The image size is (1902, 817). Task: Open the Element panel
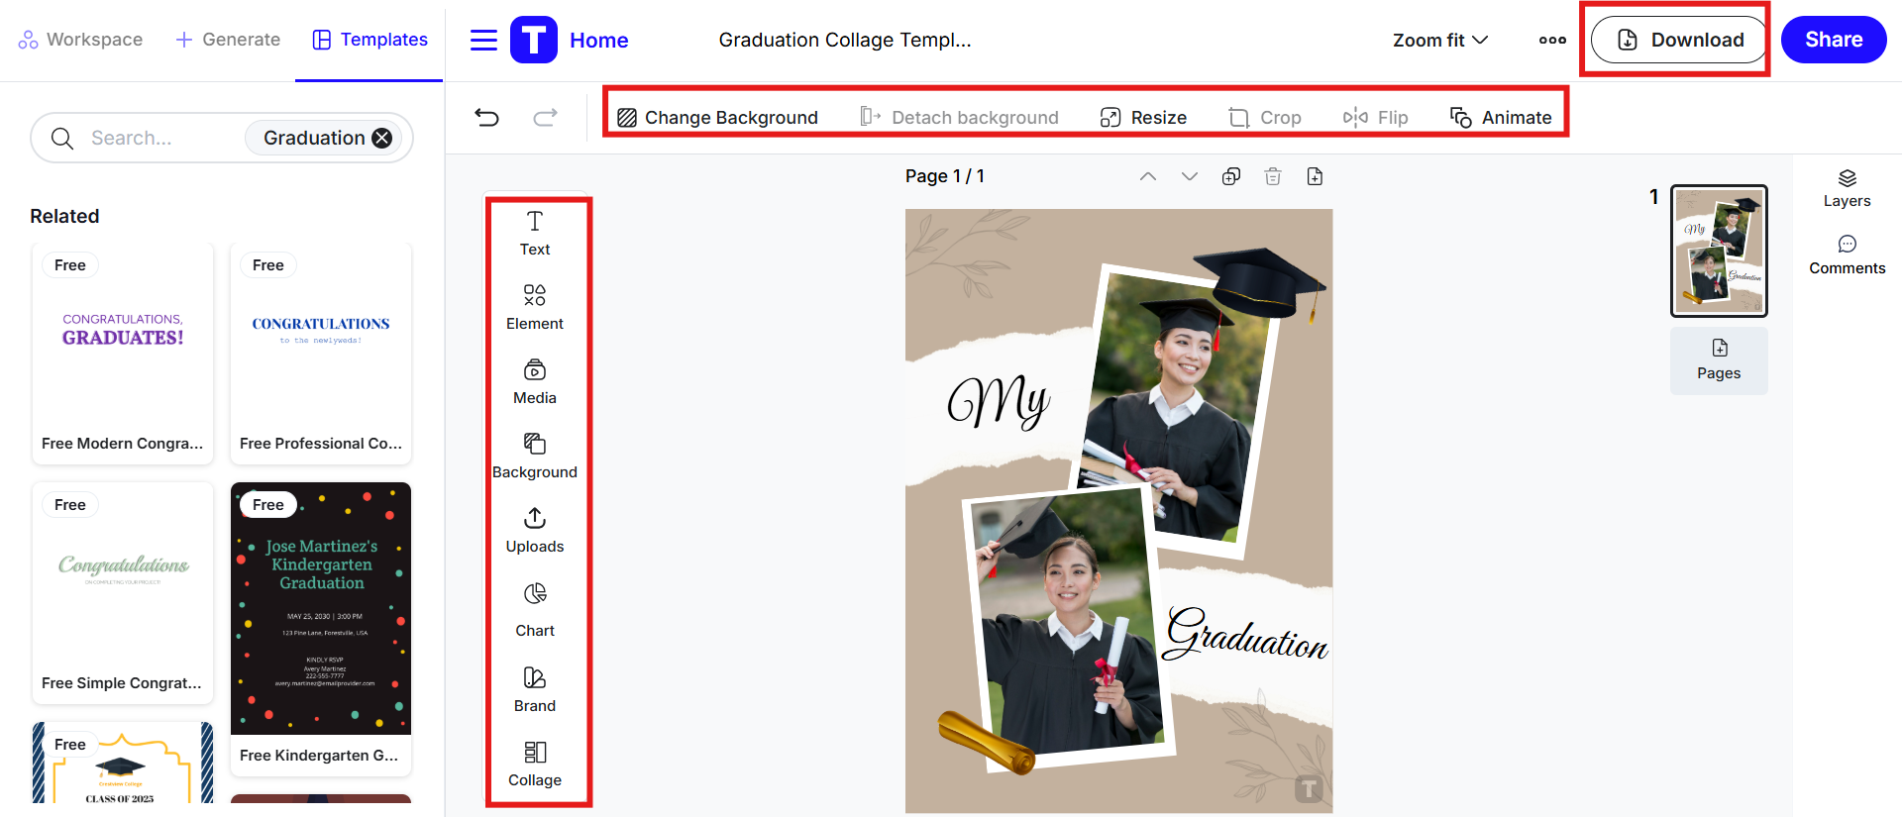[535, 308]
